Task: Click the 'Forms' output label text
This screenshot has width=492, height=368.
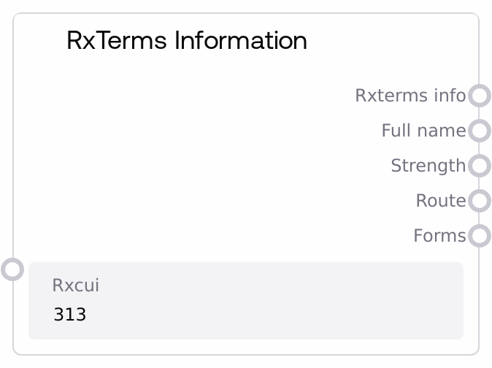Action: [439, 236]
